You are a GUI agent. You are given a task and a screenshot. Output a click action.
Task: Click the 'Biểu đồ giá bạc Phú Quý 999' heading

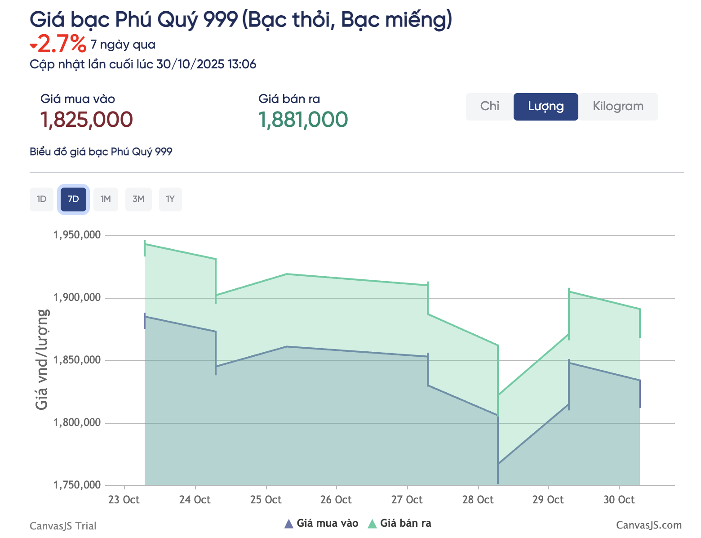[x=101, y=152]
